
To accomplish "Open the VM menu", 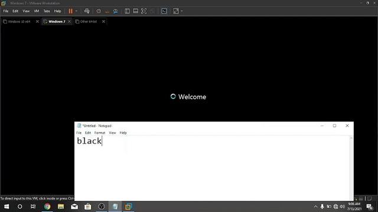I will point(37,11).
